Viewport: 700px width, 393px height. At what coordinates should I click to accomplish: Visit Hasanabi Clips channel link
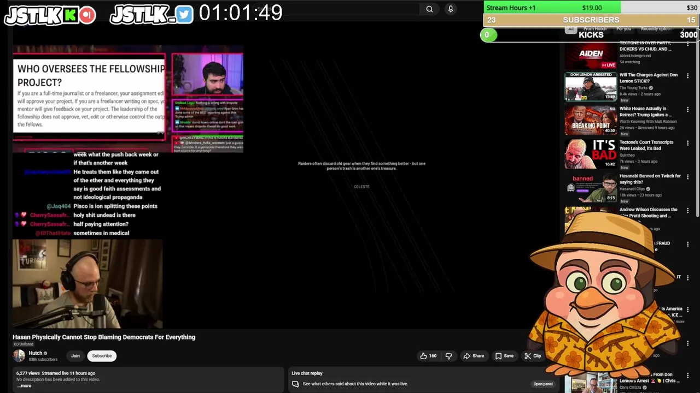[633, 189]
